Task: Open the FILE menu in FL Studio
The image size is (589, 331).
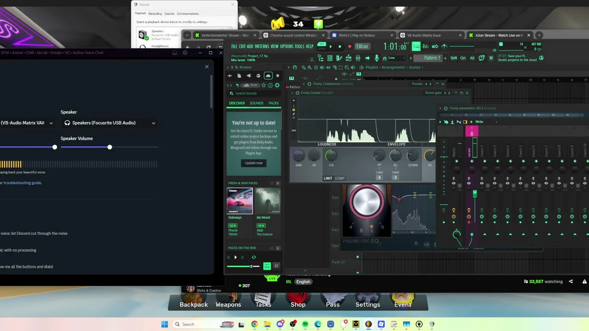Action: 234,46
